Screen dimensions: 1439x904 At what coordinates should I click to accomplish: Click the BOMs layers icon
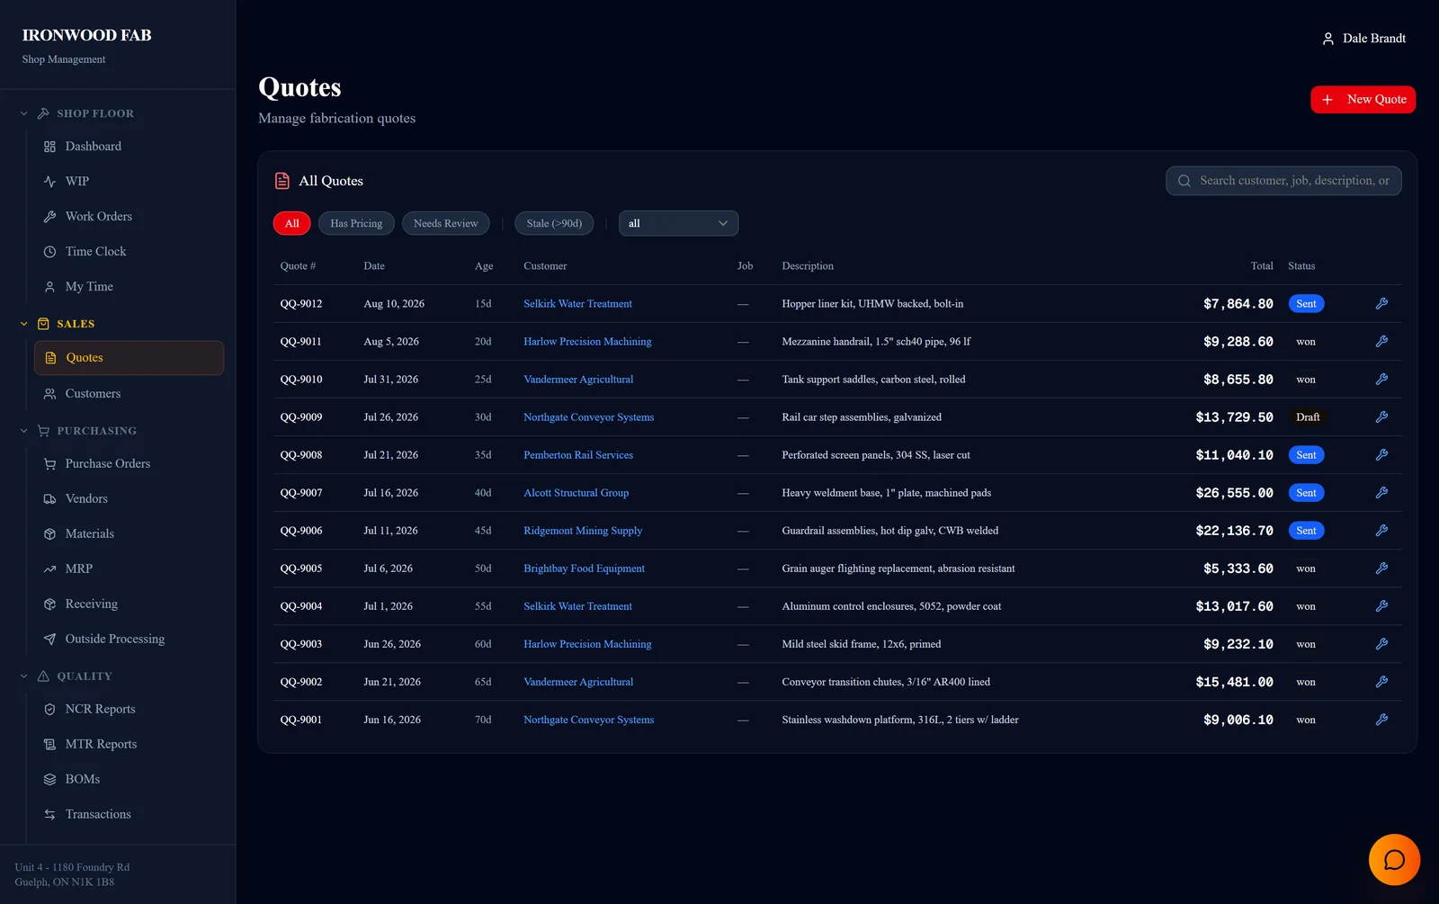[x=49, y=780]
